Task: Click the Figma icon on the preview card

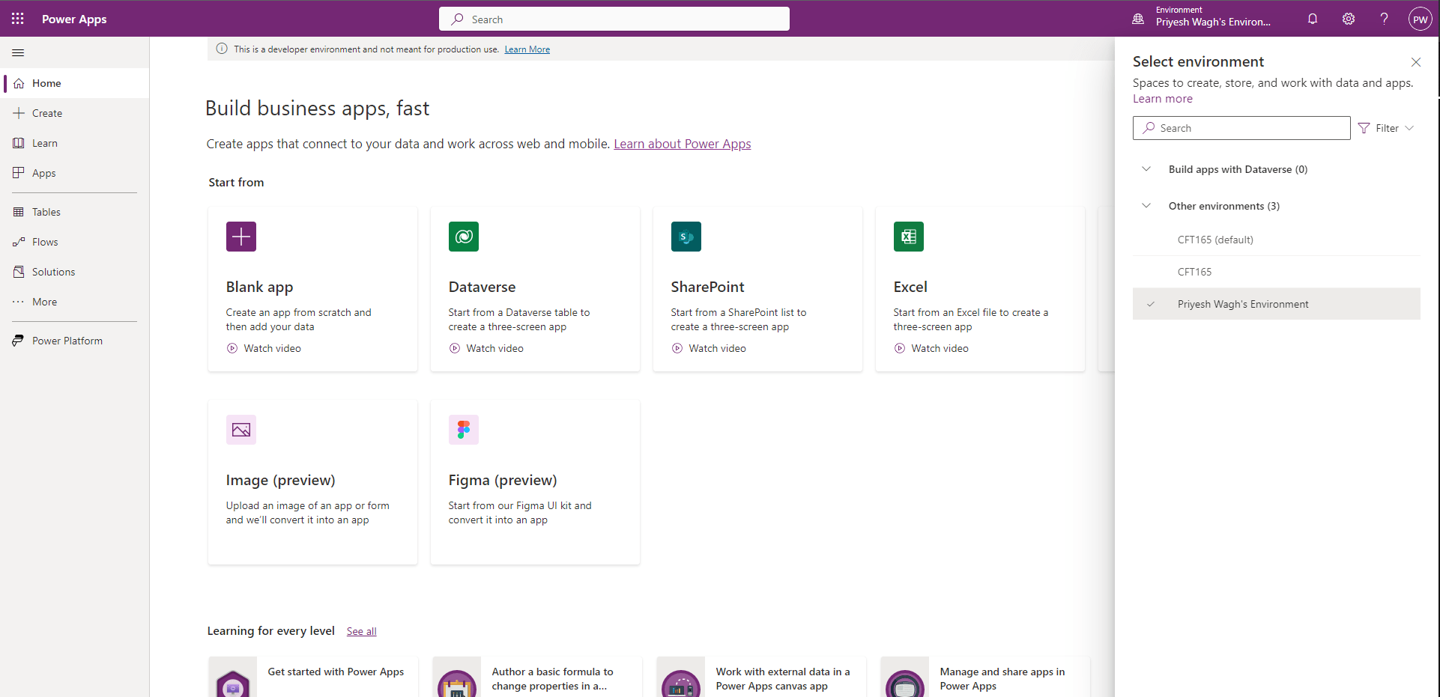Action: click(x=463, y=429)
